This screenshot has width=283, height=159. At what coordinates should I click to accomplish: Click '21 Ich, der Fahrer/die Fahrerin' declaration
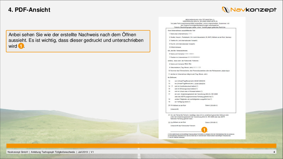[x=198, y=117]
